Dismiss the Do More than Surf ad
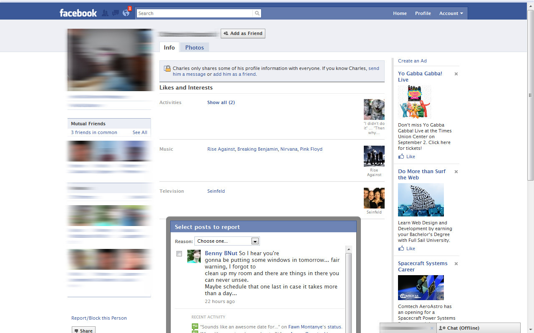534x333 pixels. 456,172
